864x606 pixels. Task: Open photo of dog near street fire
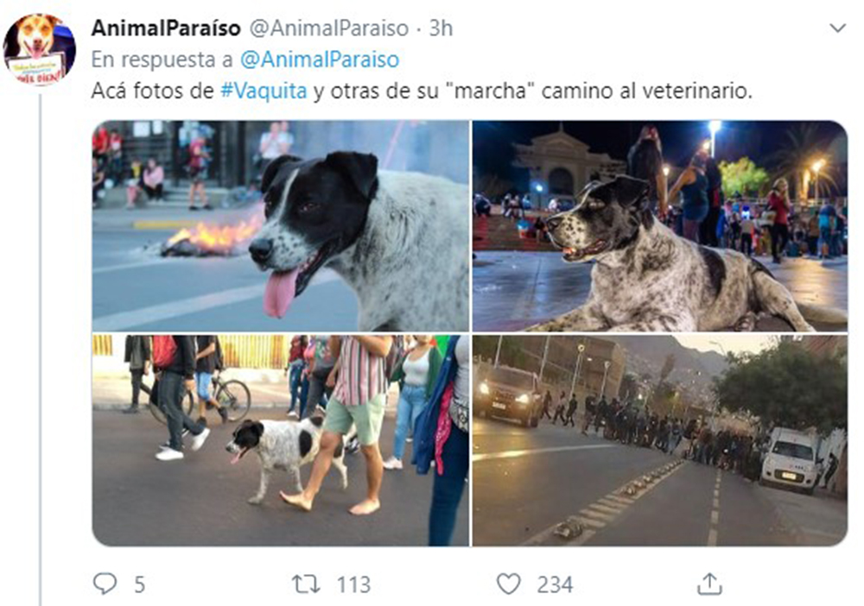(281, 225)
